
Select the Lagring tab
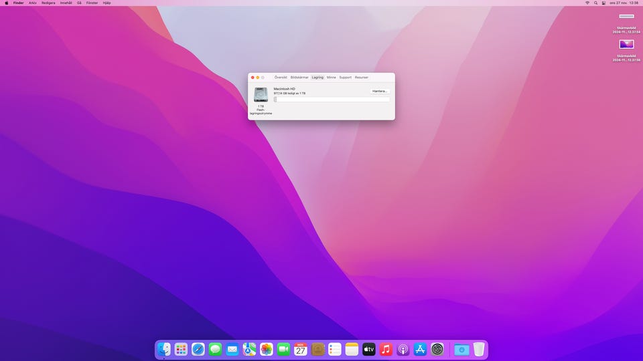point(317,78)
